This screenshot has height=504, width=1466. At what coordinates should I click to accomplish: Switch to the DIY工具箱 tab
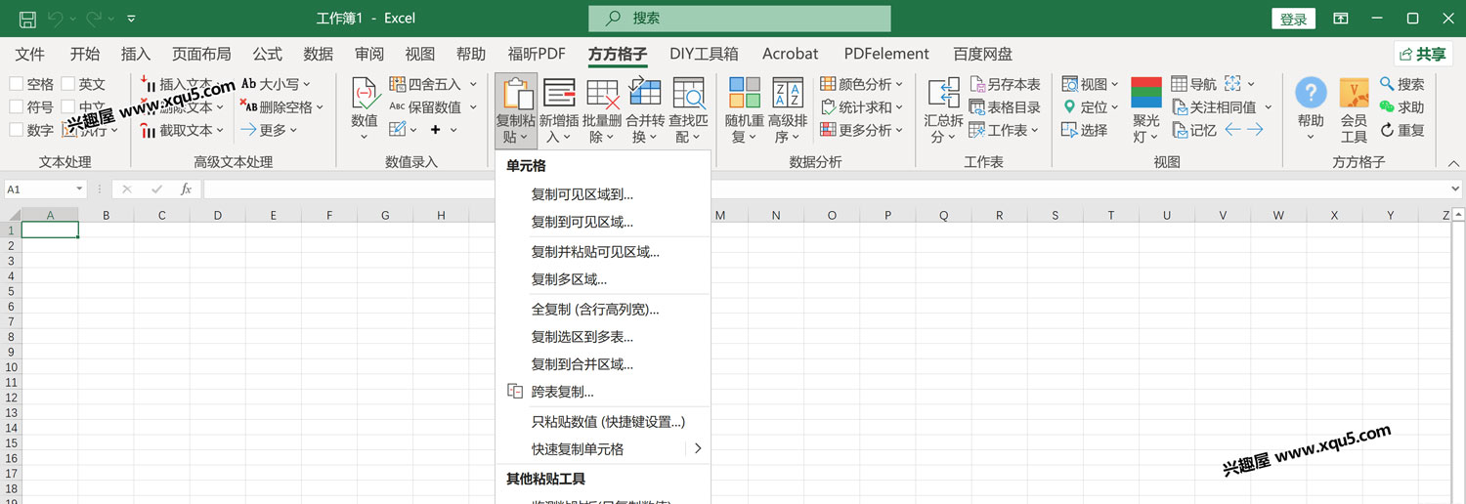[x=704, y=54]
